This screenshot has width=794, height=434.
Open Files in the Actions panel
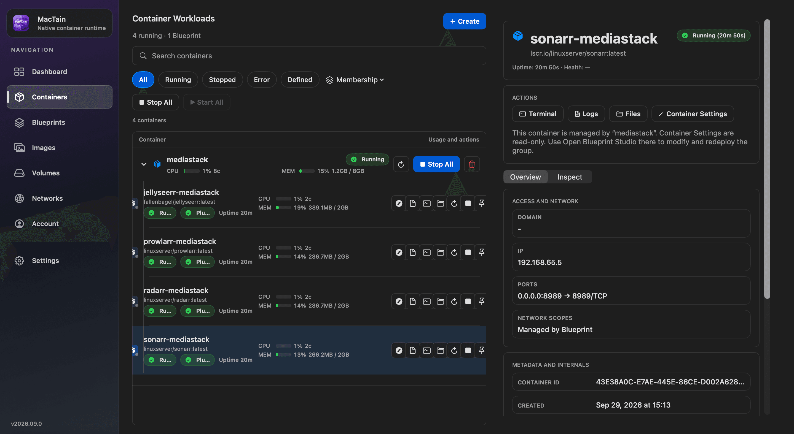628,114
